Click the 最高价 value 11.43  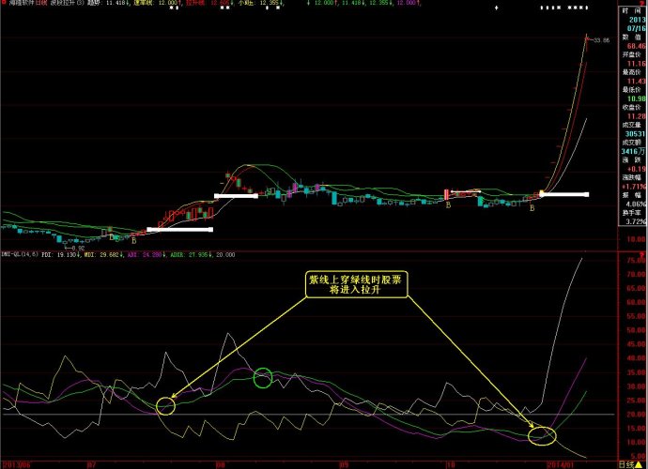pyautogui.click(x=636, y=82)
